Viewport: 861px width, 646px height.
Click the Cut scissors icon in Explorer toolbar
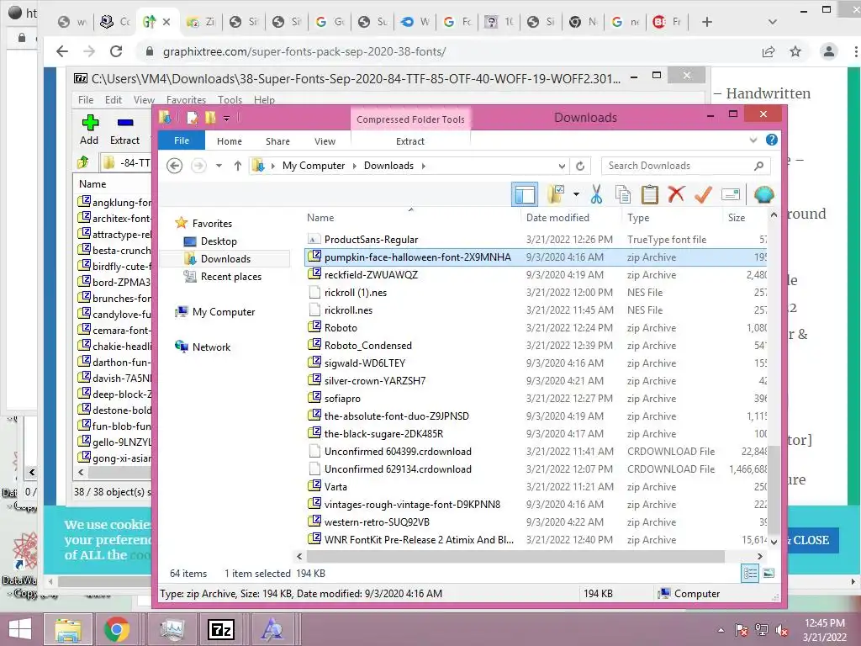pos(596,194)
